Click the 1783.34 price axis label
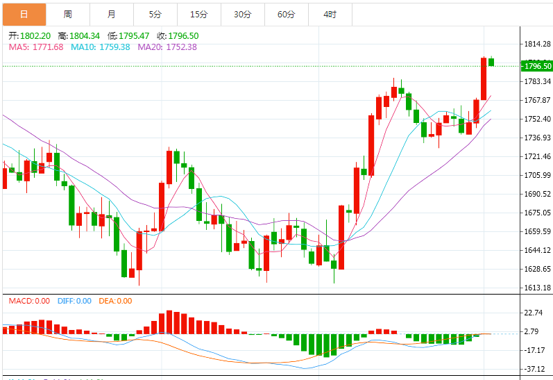The height and width of the screenshot is (380, 553). click(x=538, y=81)
